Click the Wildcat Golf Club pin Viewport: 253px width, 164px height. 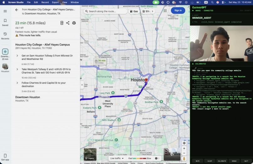tap(116, 140)
